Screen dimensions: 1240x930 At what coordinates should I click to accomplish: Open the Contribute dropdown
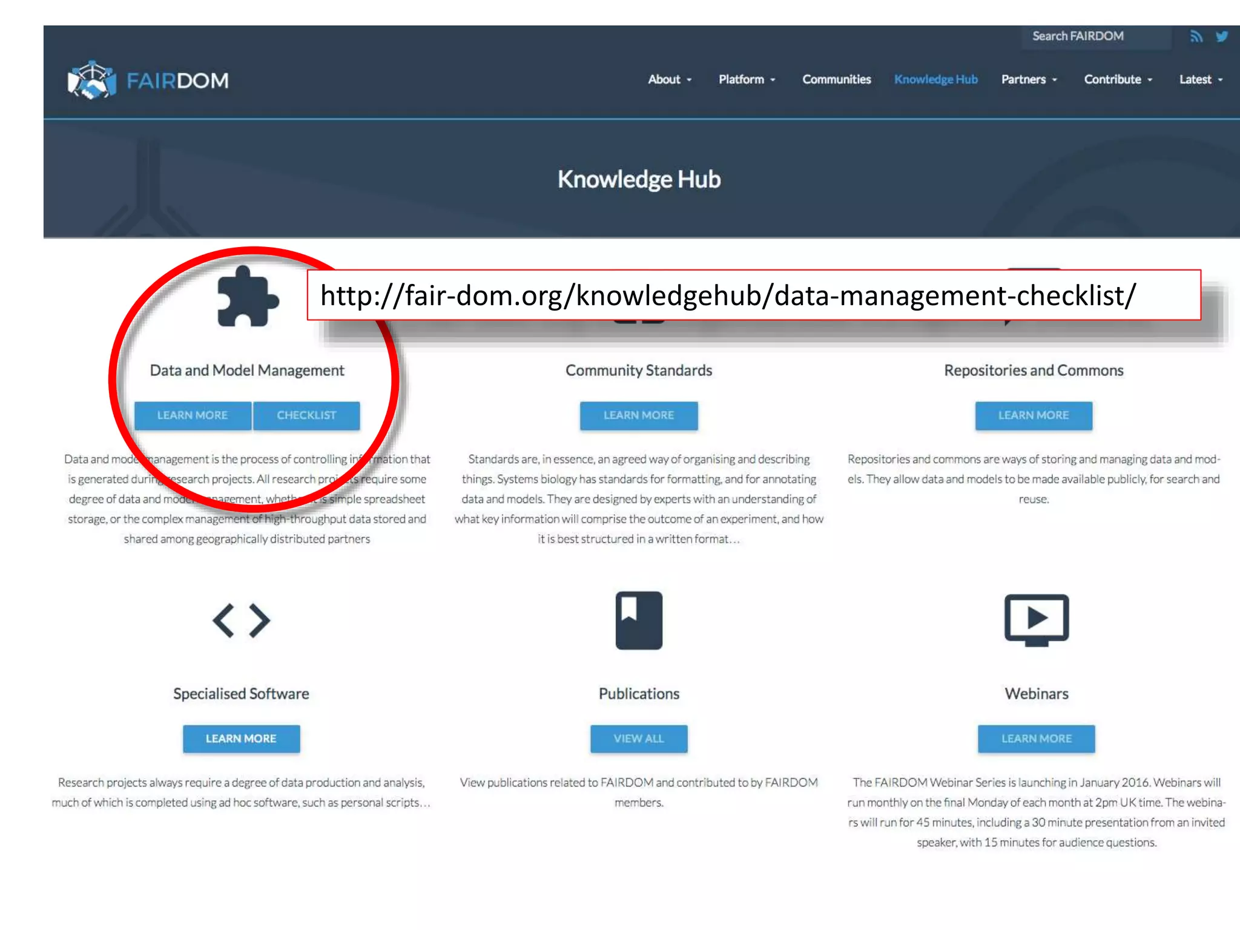click(1118, 79)
